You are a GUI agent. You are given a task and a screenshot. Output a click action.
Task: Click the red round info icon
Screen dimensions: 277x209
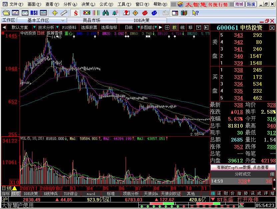[x=145, y=13]
